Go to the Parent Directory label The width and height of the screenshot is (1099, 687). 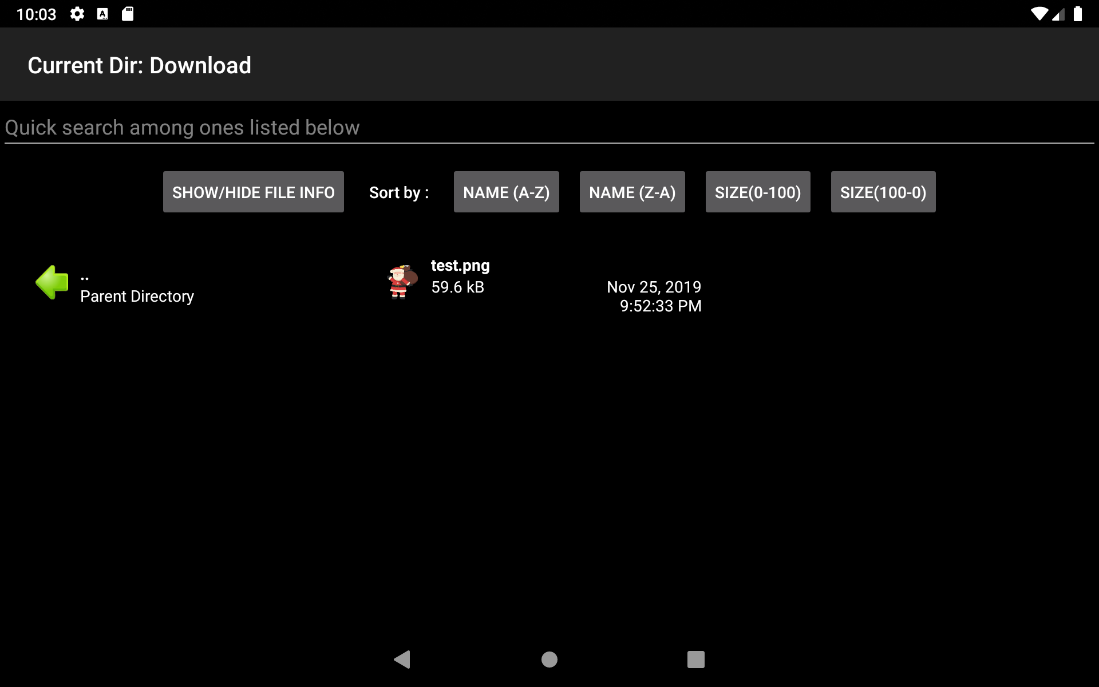(137, 296)
